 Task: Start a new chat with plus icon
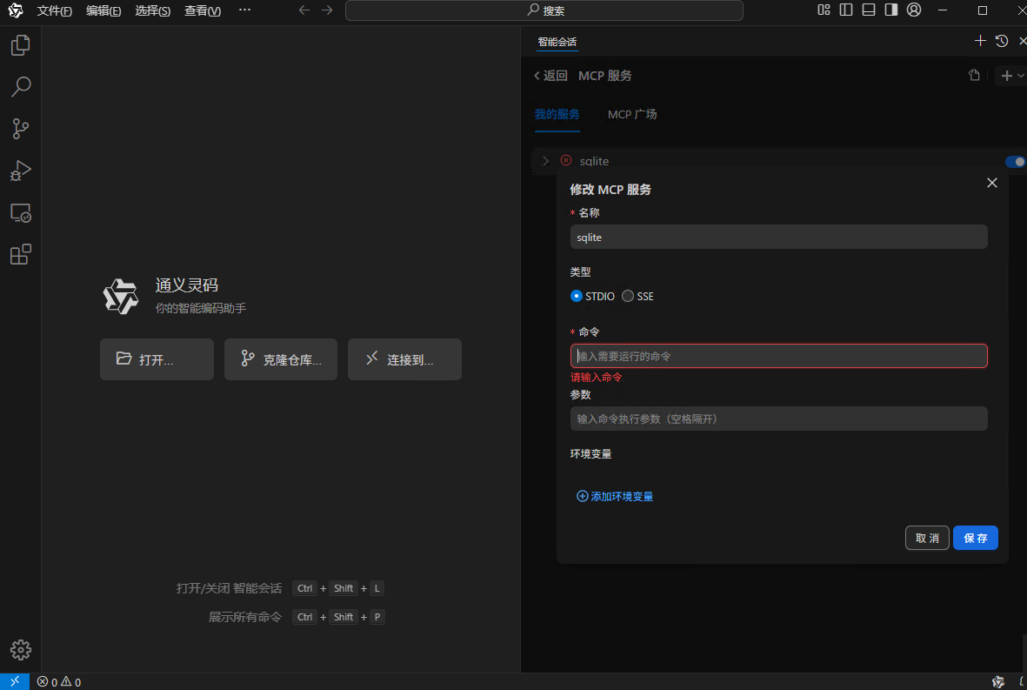[x=980, y=41]
